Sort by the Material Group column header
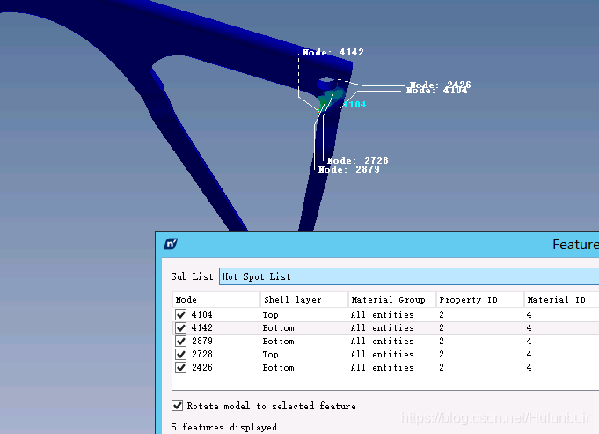Viewport: 599px width, 434px height. click(392, 300)
